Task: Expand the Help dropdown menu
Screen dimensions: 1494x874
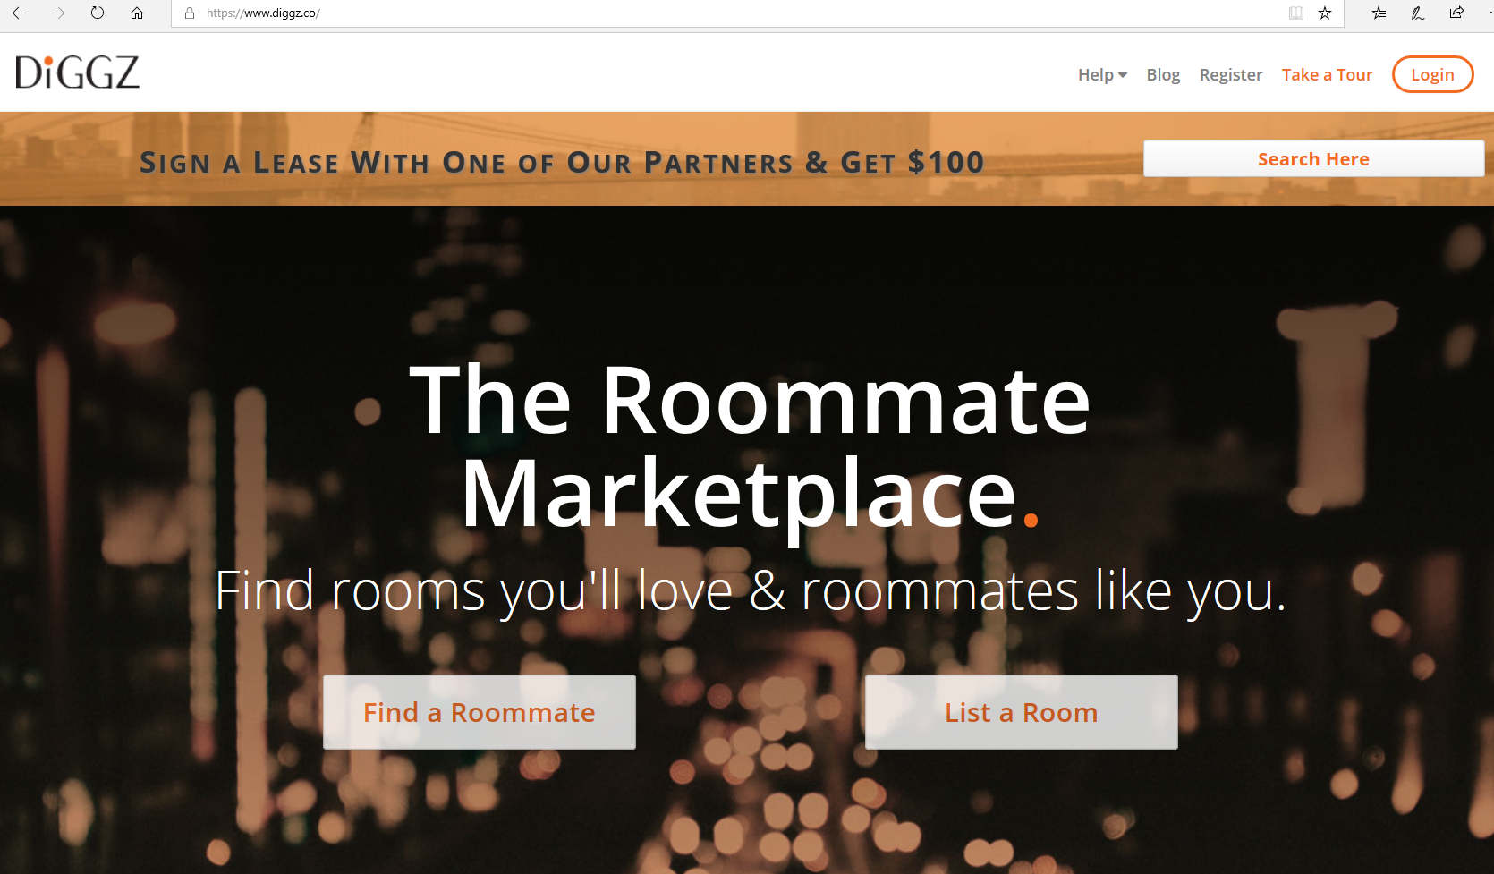Action: click(x=1102, y=75)
